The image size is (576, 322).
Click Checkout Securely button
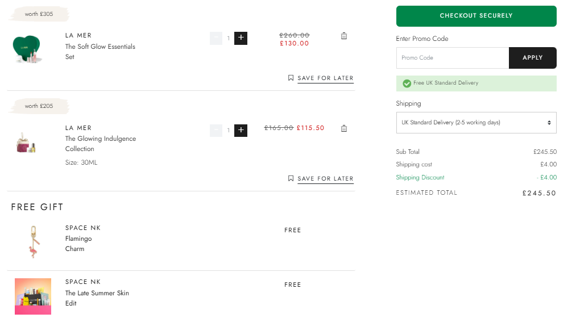pos(476,16)
